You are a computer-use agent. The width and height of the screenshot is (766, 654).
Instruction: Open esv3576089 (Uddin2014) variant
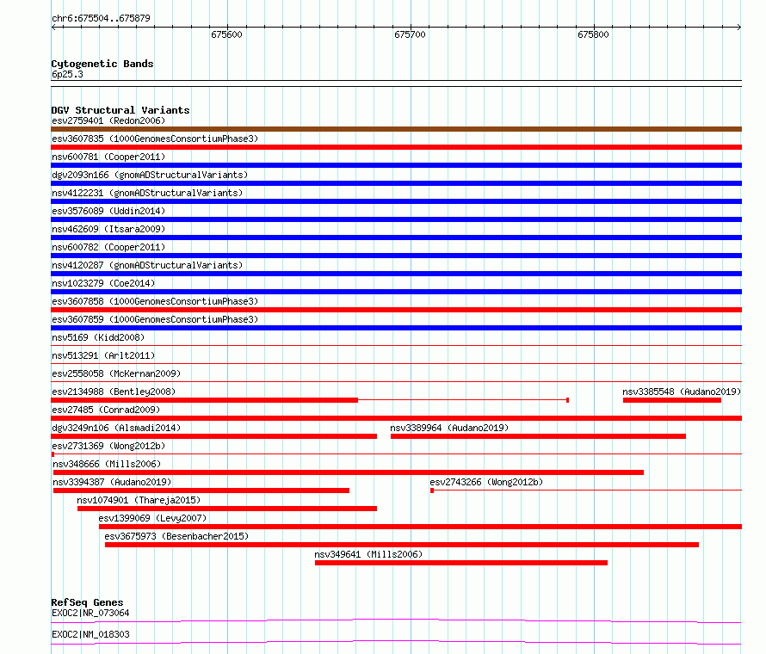(108, 211)
